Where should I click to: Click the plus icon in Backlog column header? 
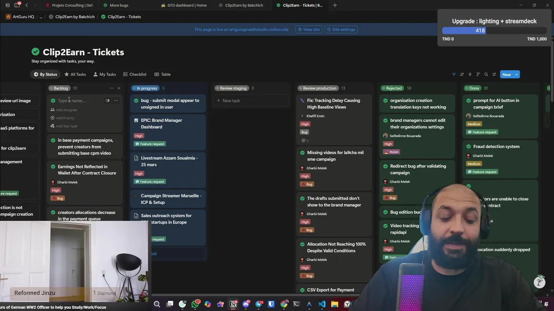[x=119, y=88]
